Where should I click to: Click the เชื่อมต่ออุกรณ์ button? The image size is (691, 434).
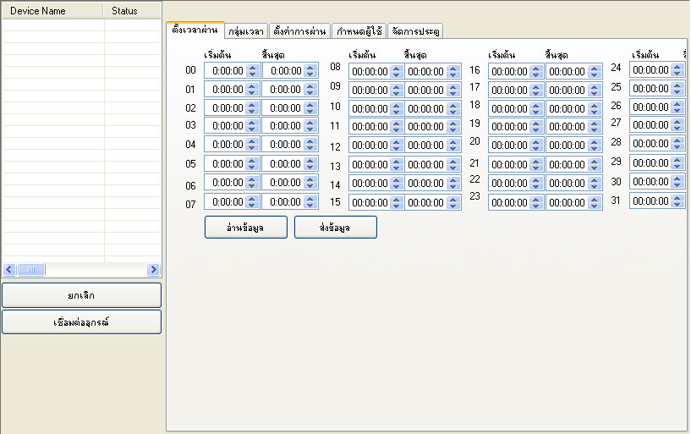(81, 322)
